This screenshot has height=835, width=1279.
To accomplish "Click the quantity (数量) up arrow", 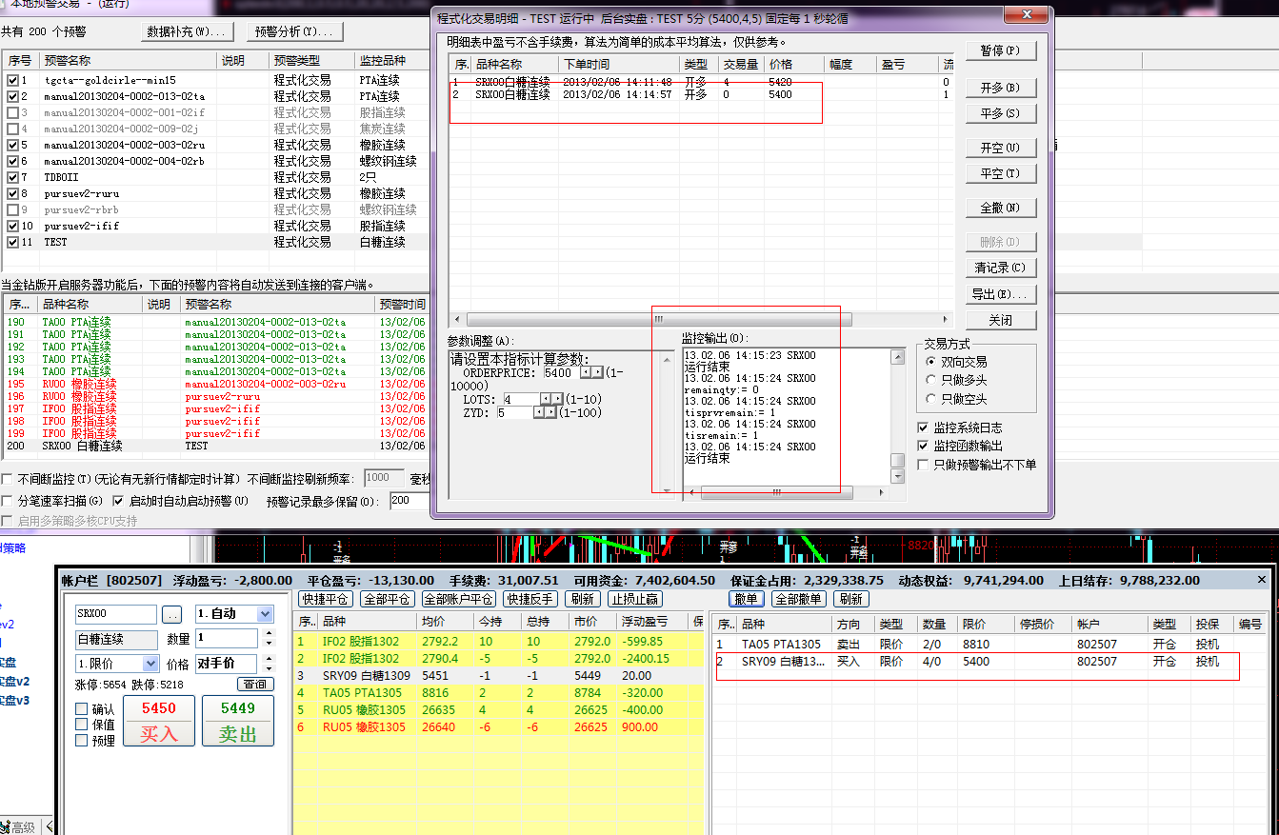I will (252, 634).
